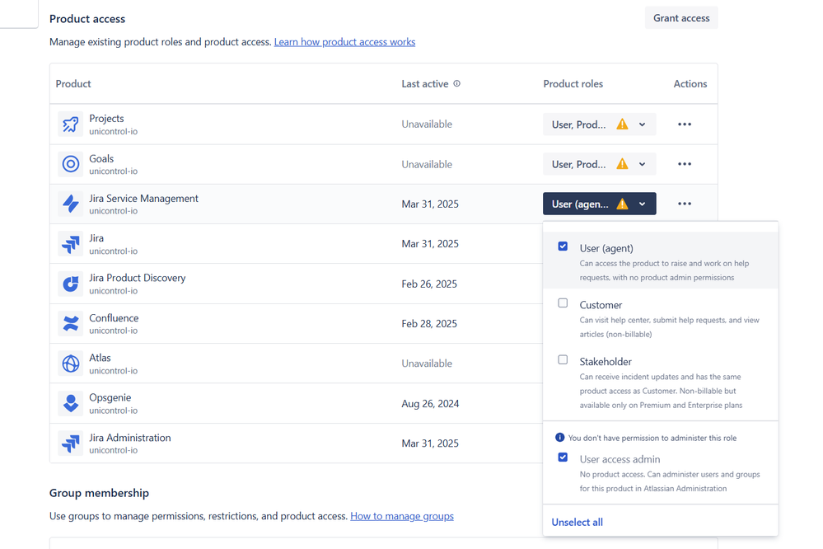Check the Customer role checkbox

(x=563, y=303)
